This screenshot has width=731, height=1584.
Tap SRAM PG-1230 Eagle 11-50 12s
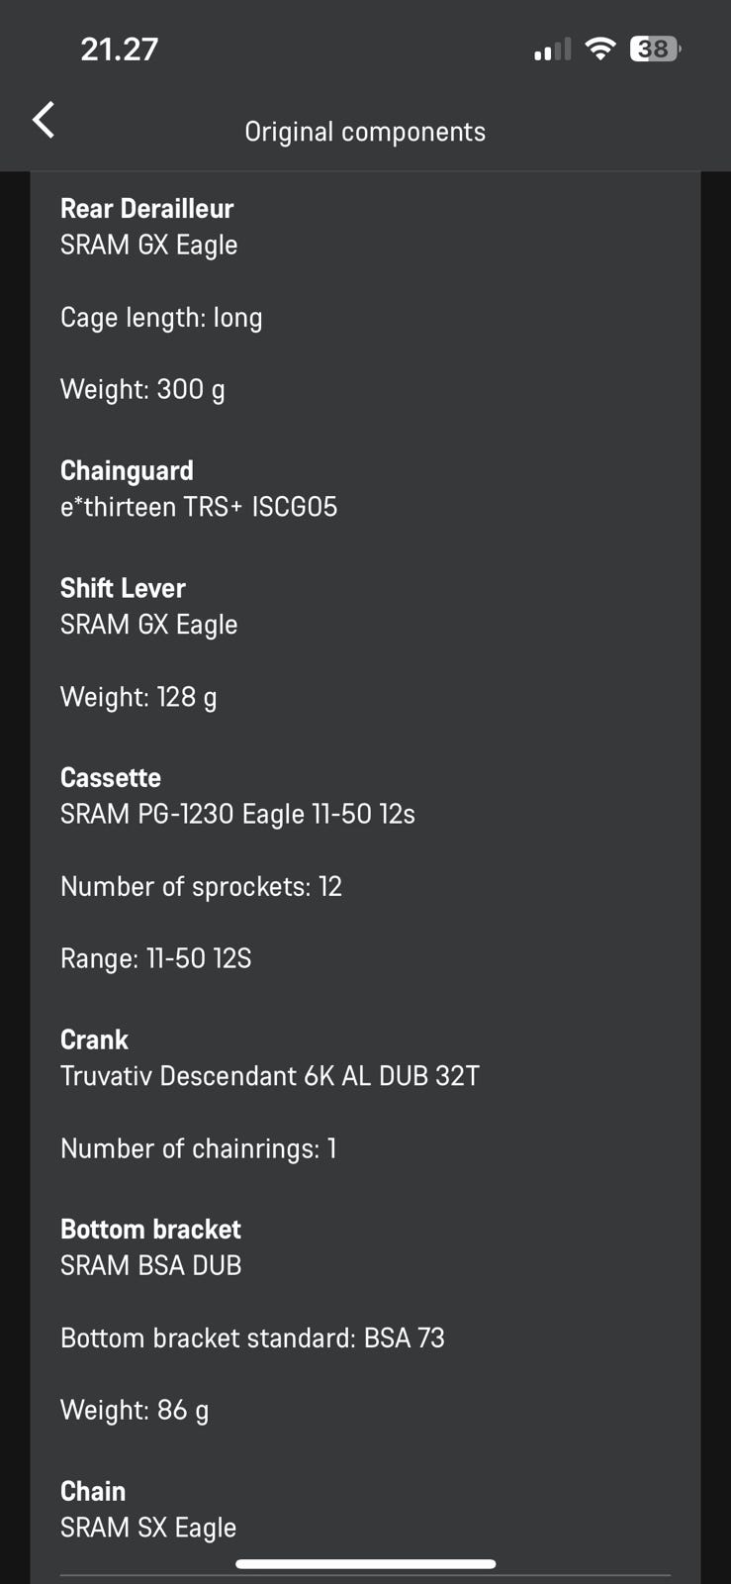[237, 814]
